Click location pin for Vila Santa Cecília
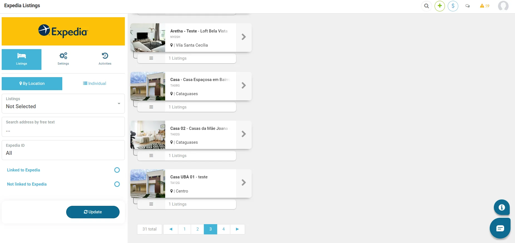Viewport: 515px width, 243px height. pos(172,45)
